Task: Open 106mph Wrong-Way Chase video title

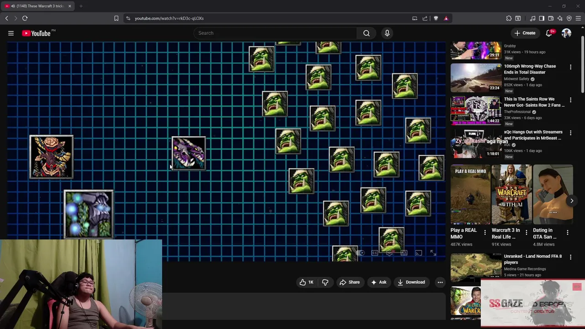Action: coord(530,69)
